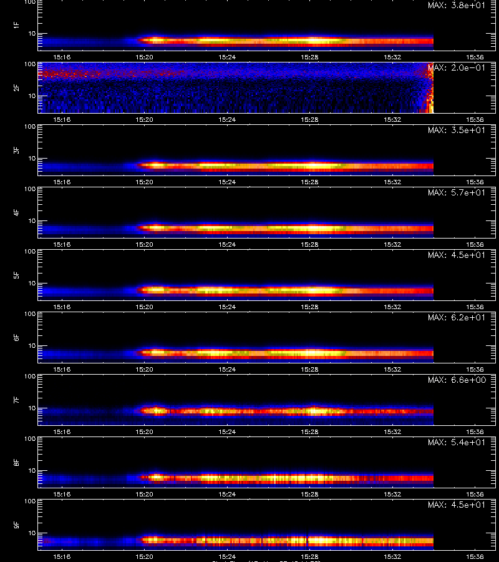This screenshot has height=562, width=499.
Task: Select the "4F" panel axis title
Action: coord(16,212)
